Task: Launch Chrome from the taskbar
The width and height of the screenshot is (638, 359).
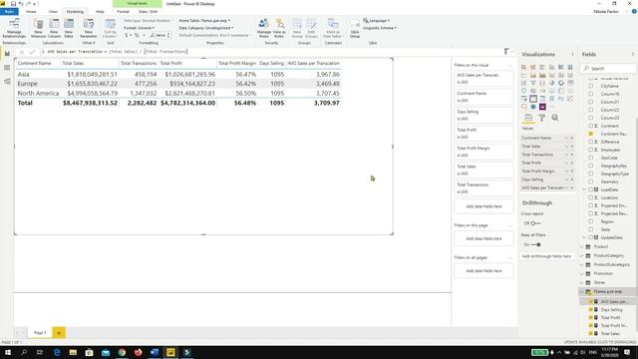Action: click(122, 352)
